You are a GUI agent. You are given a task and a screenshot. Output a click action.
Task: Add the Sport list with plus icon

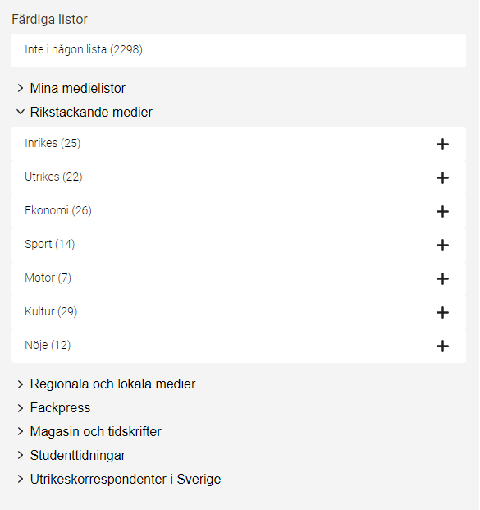[442, 246]
